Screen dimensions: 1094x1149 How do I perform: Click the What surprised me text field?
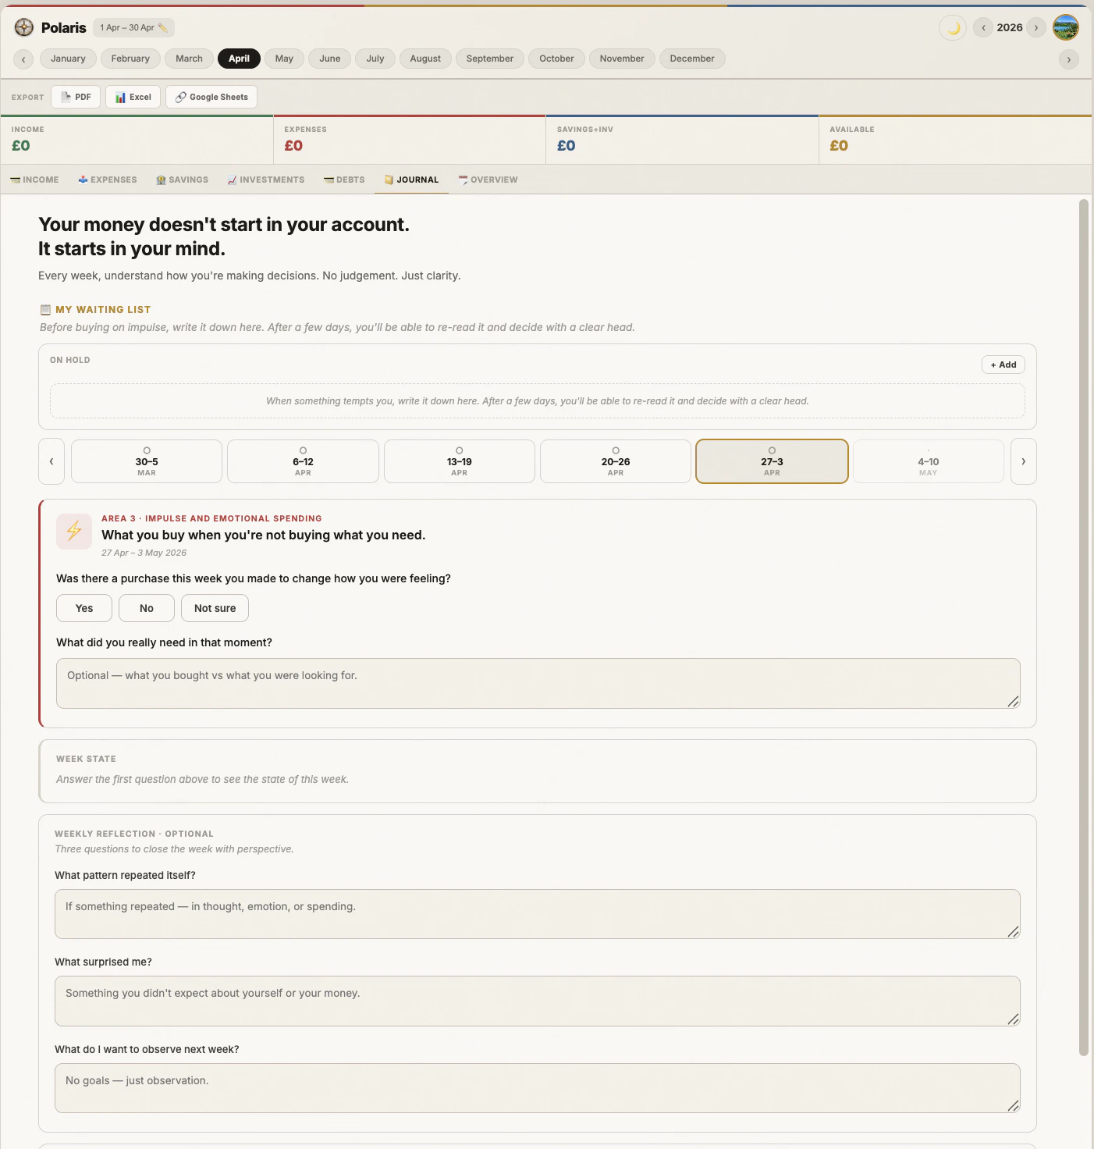click(538, 1001)
